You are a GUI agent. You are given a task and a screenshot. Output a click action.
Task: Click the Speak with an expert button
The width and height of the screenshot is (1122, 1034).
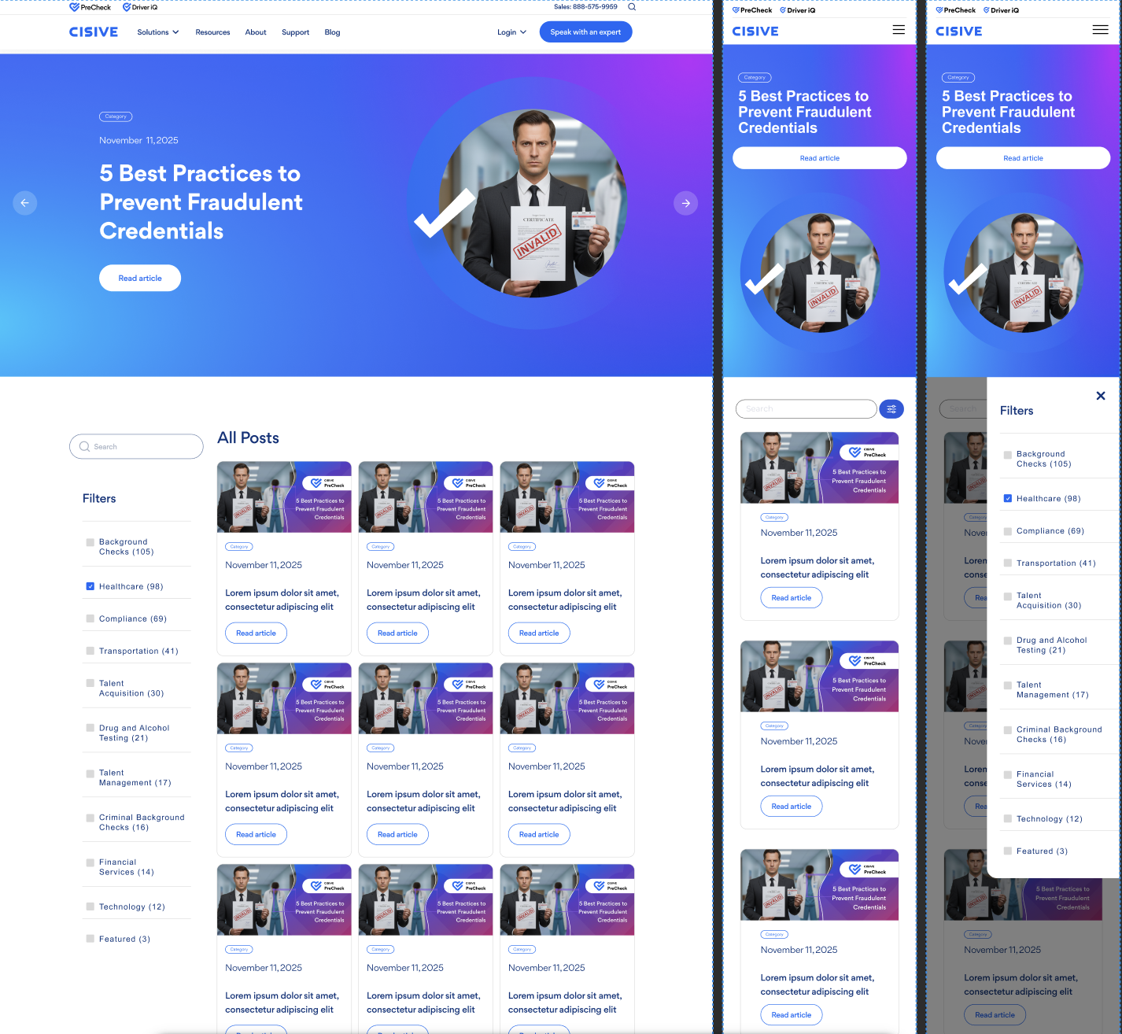coord(585,32)
